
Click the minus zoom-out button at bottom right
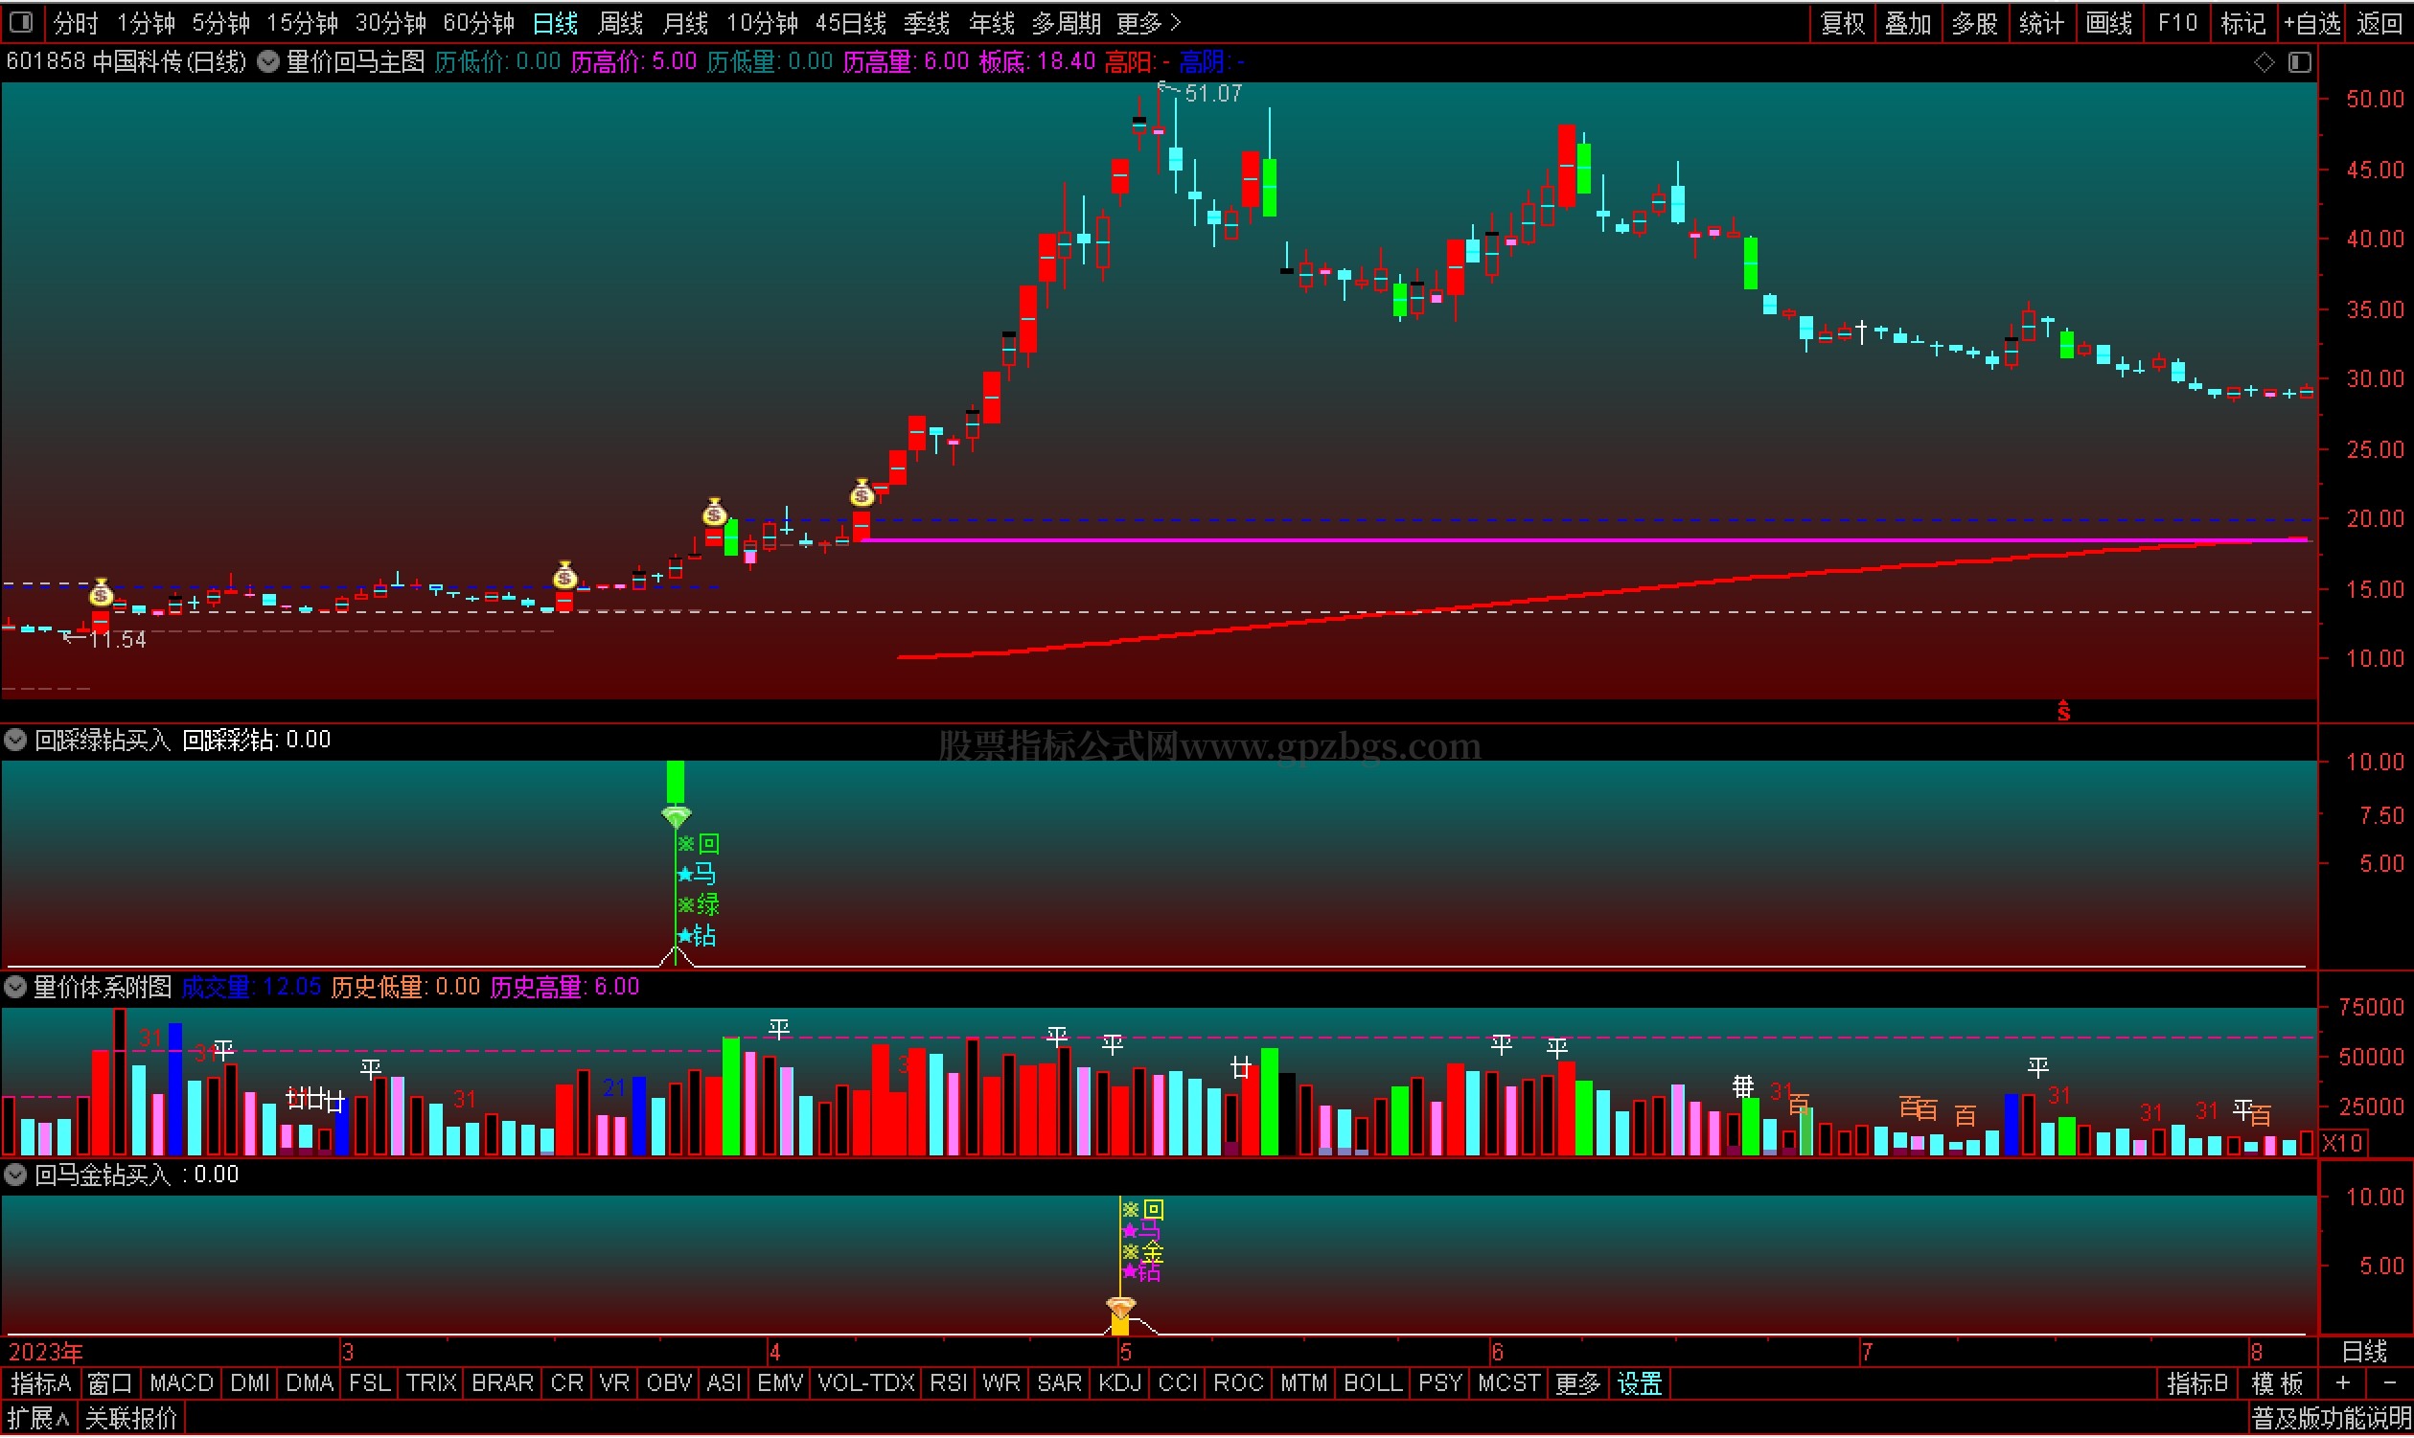click(x=2389, y=1383)
